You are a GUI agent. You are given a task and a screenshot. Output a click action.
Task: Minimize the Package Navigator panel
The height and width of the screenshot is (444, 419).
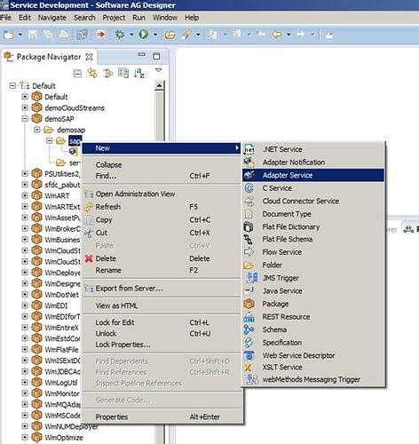(x=142, y=54)
